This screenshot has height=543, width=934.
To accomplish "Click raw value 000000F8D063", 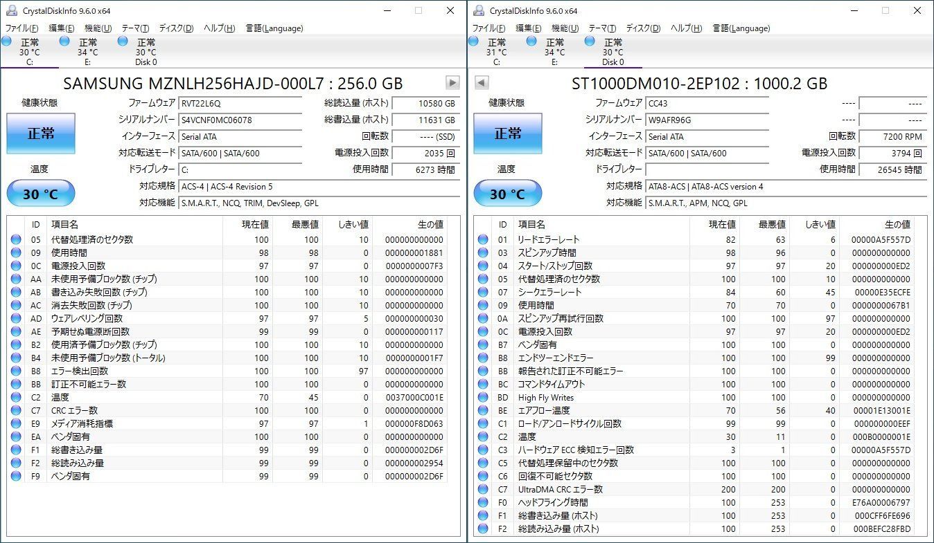I will coord(414,423).
